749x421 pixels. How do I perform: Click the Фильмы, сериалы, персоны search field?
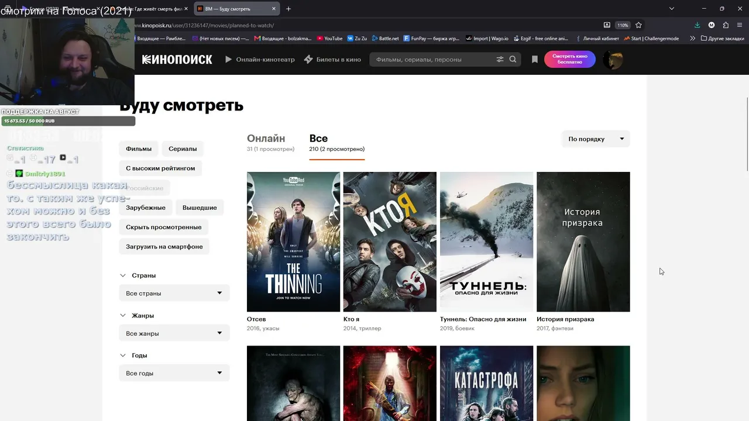click(x=434, y=60)
